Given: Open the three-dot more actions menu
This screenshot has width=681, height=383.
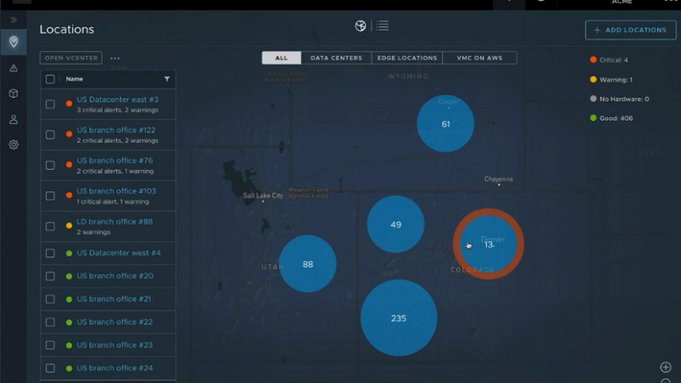Looking at the screenshot, I should coord(115,58).
